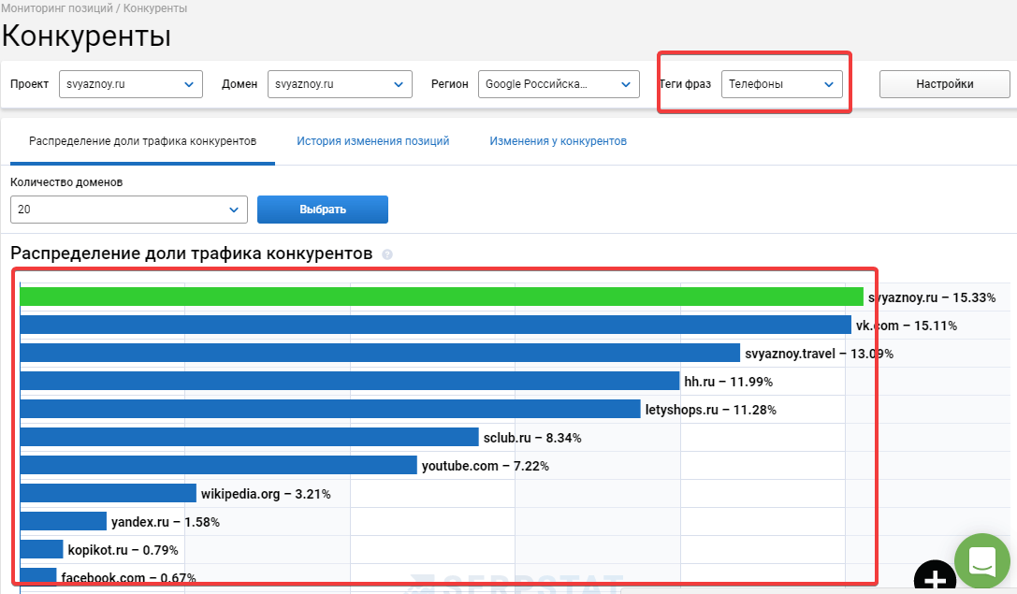This screenshot has height=594, width=1017.
Task: Click the black plus floating button
Action: [935, 578]
